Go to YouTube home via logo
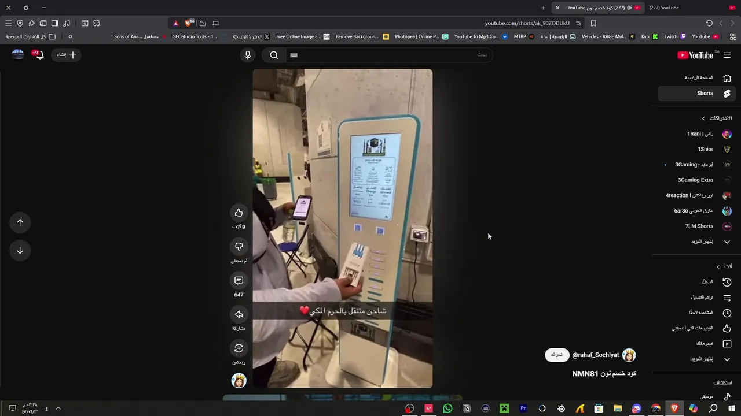 (x=695, y=55)
